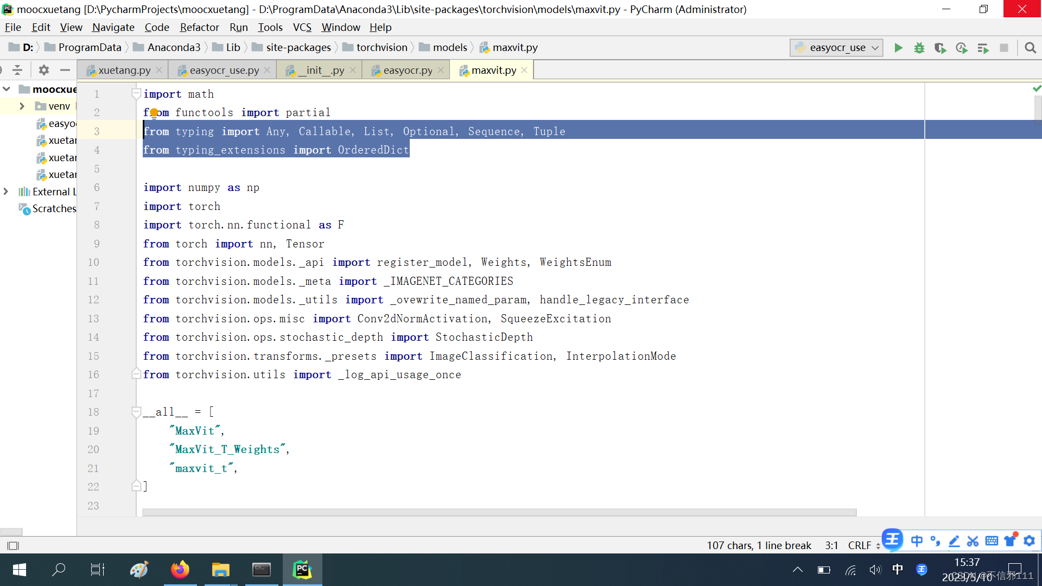Close the xuetang.py tab

pyautogui.click(x=159, y=70)
